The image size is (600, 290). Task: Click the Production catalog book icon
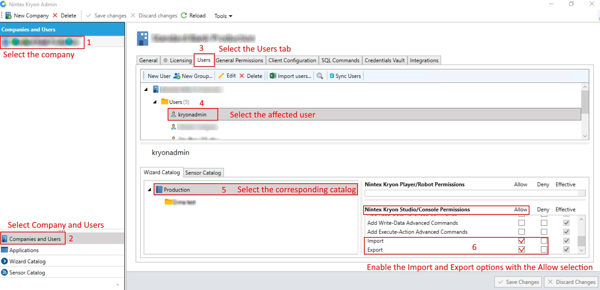tap(159, 189)
